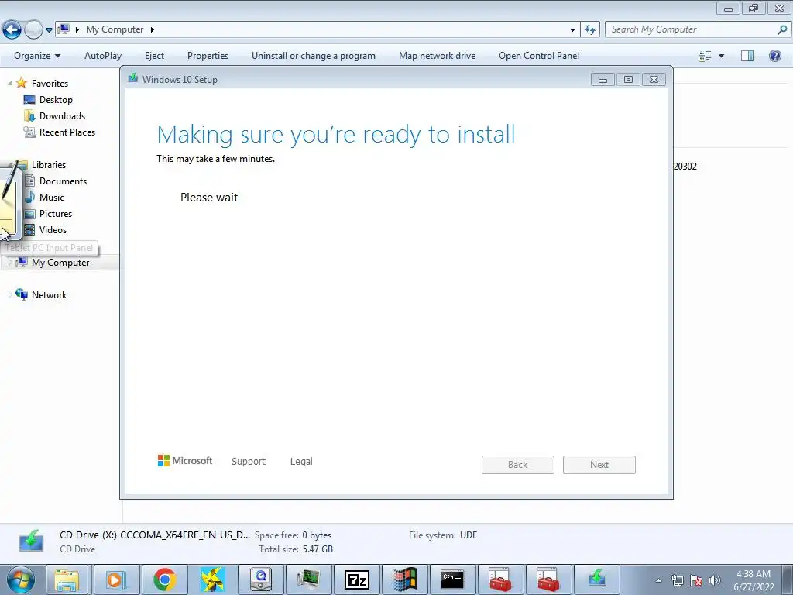The width and height of the screenshot is (793, 595).
Task: Click the Windows 10 Setup title icon
Action: pos(133,78)
